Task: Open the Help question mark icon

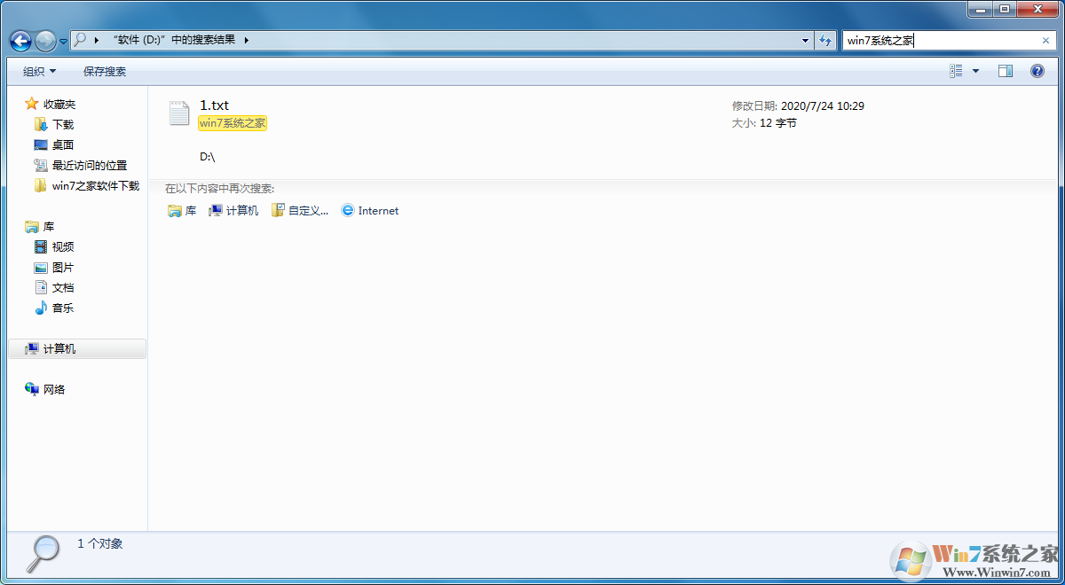Action: click(x=1037, y=71)
